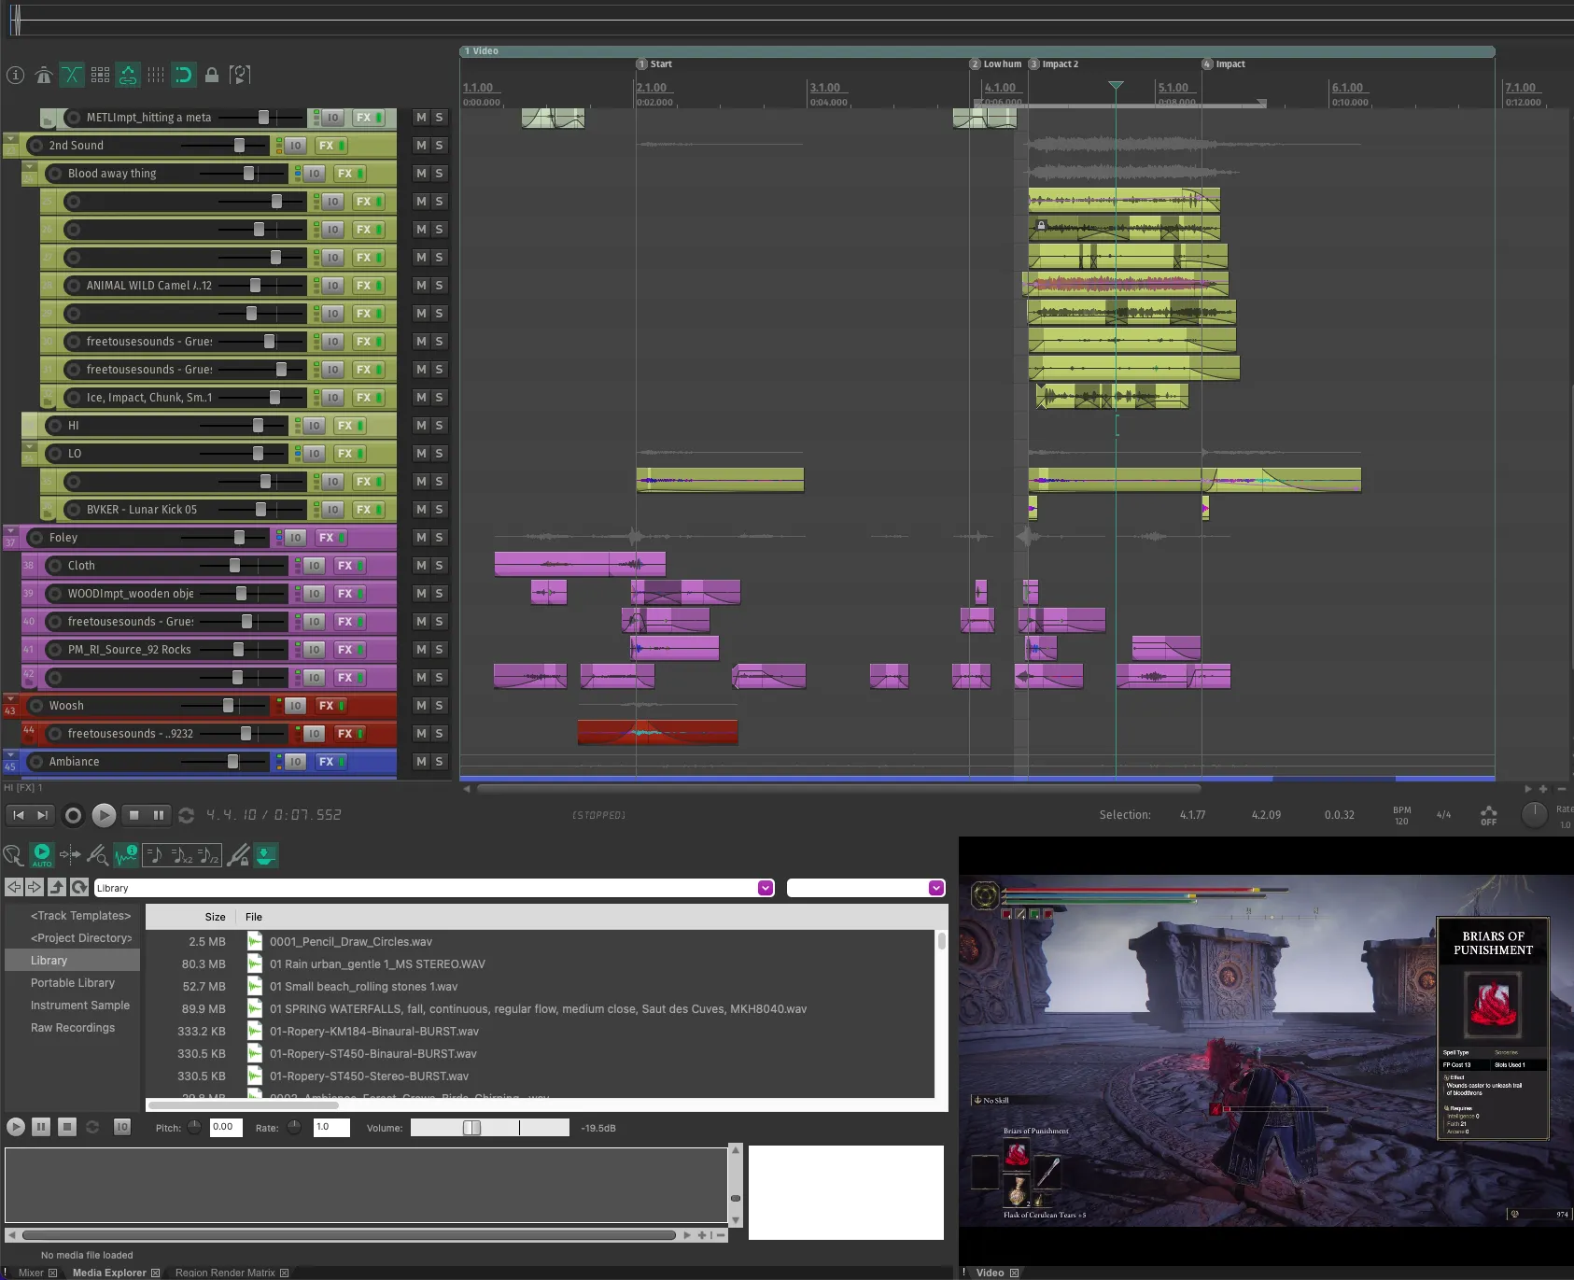Toggle the ripple editing toolbar icon

click(129, 75)
